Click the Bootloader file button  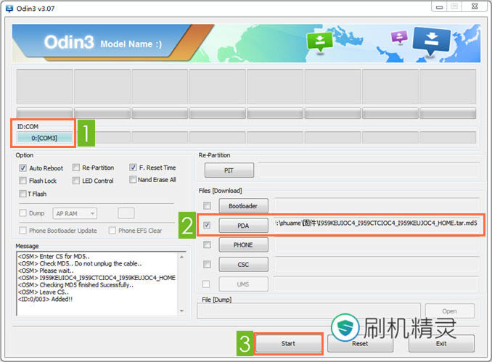[243, 206]
